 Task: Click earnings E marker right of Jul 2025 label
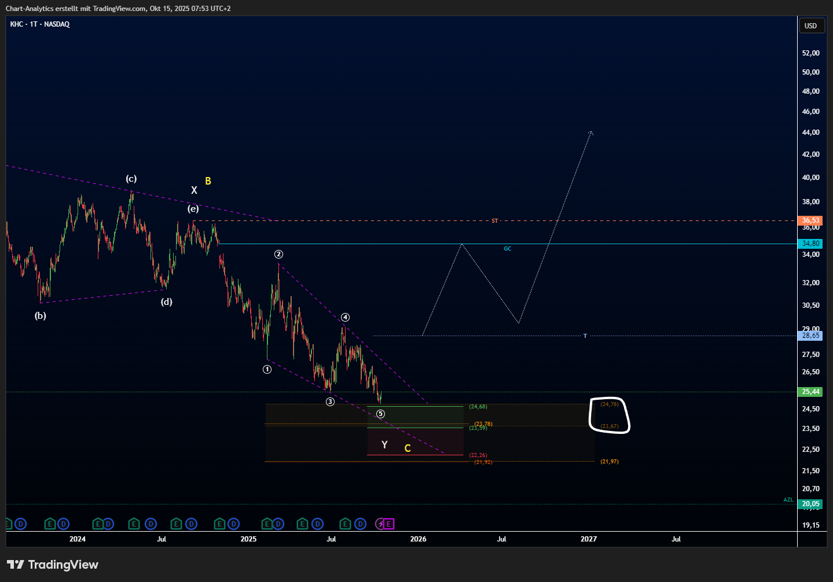click(345, 524)
